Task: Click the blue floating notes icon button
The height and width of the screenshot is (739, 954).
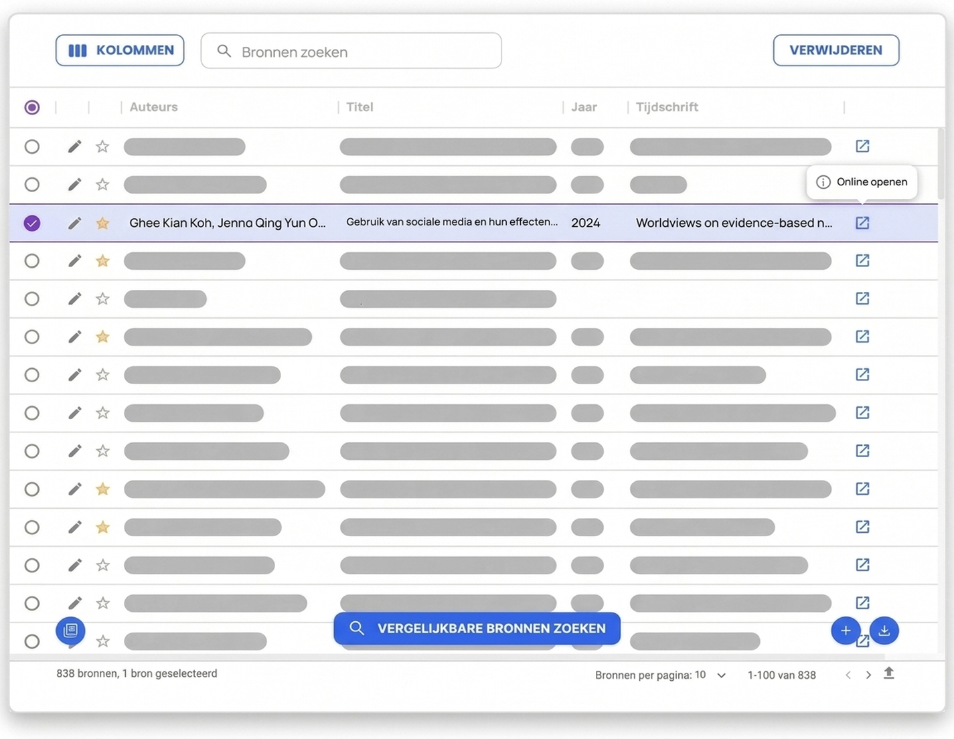Action: pyautogui.click(x=70, y=631)
